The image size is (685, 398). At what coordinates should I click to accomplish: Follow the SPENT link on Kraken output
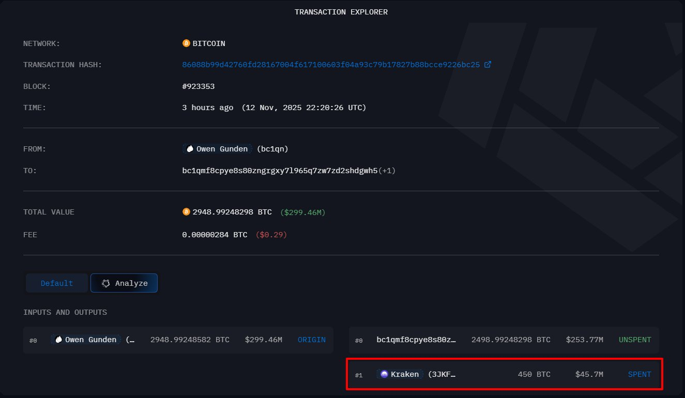point(639,374)
